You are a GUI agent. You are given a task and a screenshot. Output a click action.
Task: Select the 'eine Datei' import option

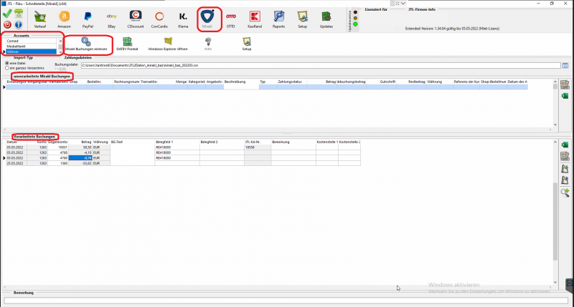coord(6,63)
